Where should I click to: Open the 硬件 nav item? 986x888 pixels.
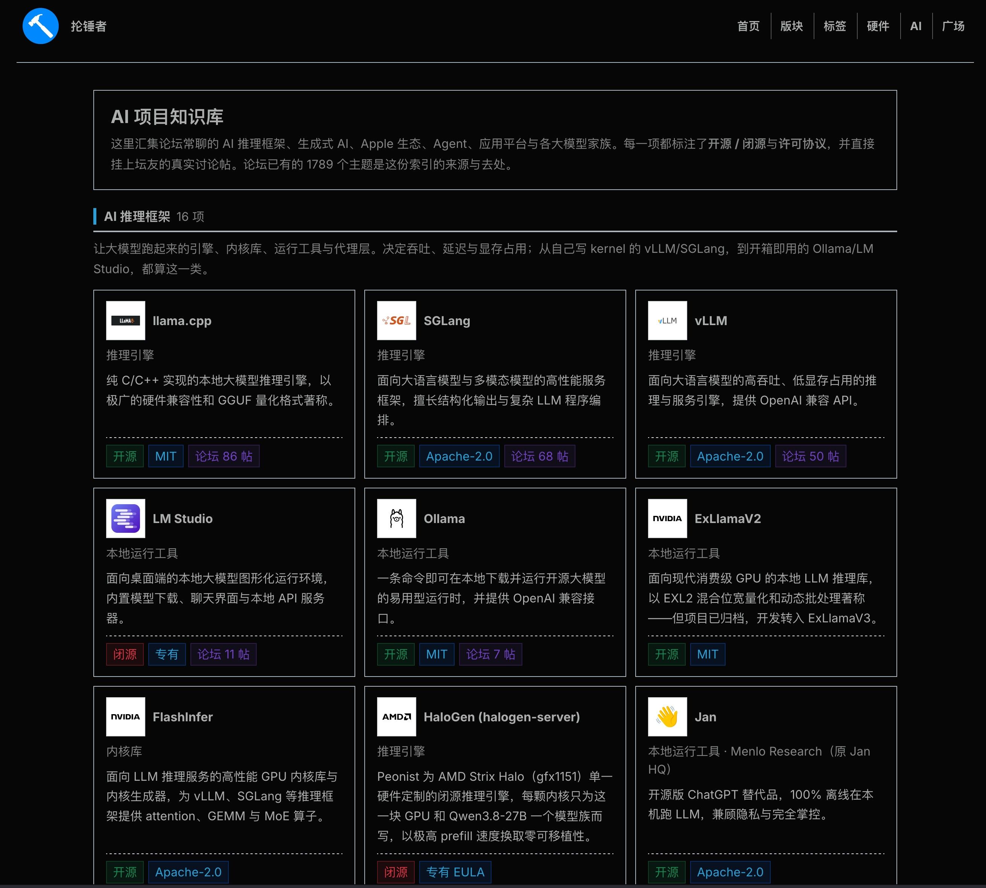tap(878, 26)
